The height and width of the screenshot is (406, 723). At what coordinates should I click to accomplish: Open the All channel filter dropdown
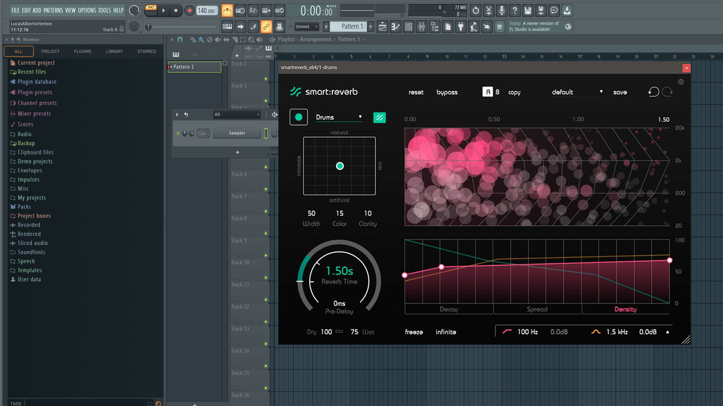(237, 114)
